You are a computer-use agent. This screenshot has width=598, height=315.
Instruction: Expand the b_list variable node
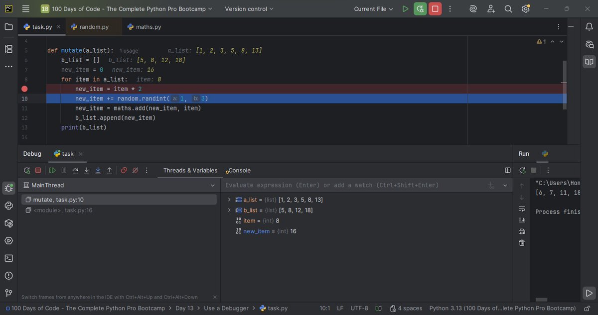(x=229, y=210)
